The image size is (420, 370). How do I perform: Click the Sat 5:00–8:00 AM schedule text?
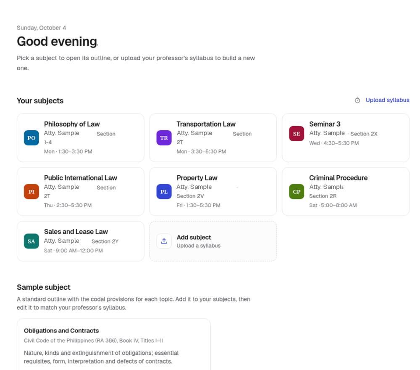tap(333, 205)
